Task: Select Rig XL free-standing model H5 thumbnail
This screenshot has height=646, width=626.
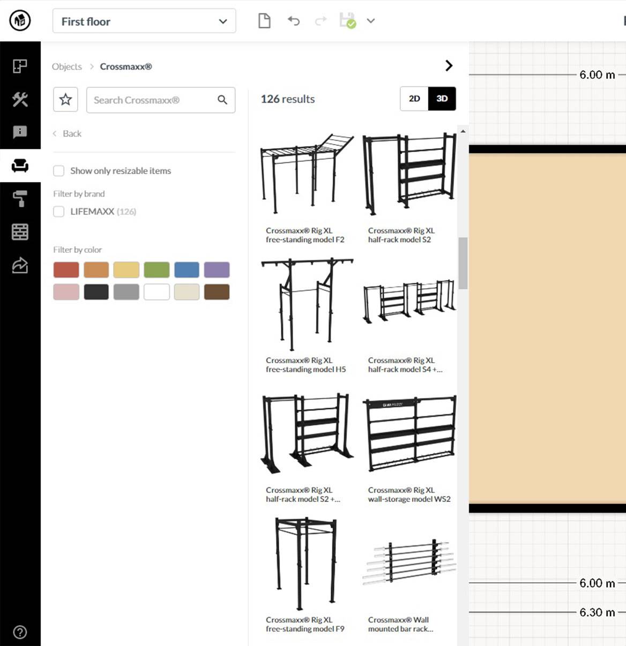Action: point(307,304)
